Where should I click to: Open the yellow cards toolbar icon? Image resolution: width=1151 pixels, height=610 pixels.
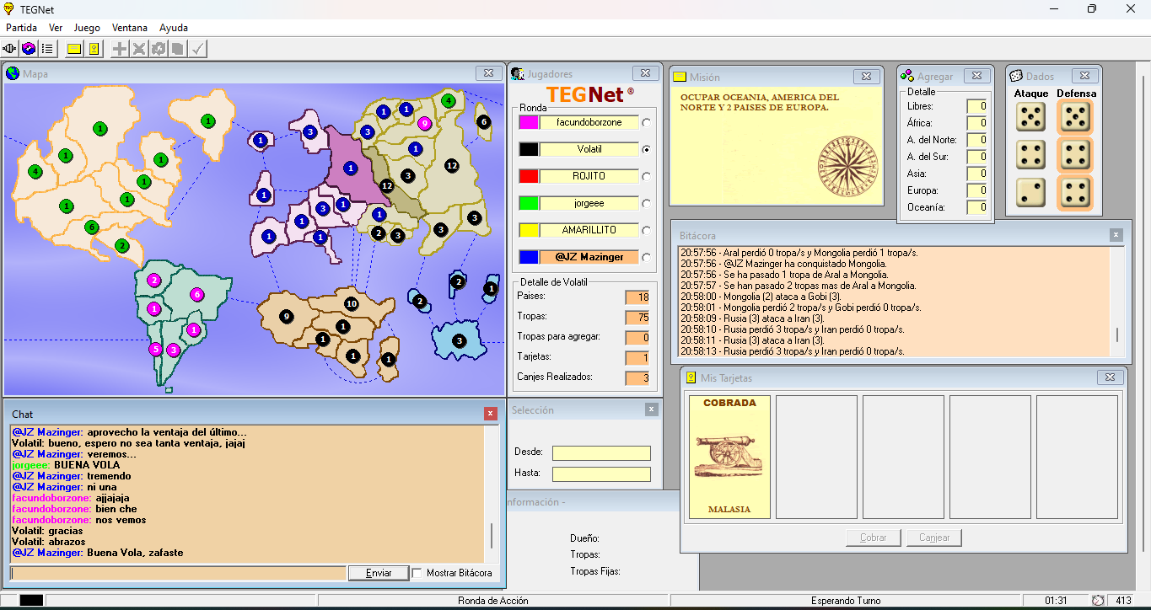coord(94,49)
